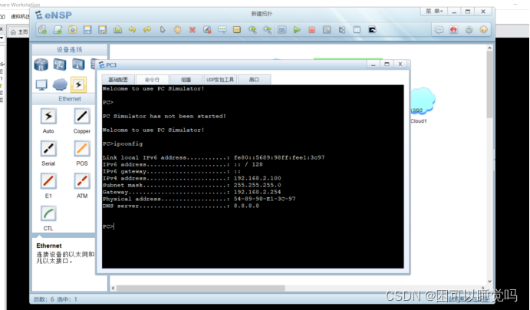Screen dimensions: 530x310
Task: Select the Switch device category icon
Action: 60,64
